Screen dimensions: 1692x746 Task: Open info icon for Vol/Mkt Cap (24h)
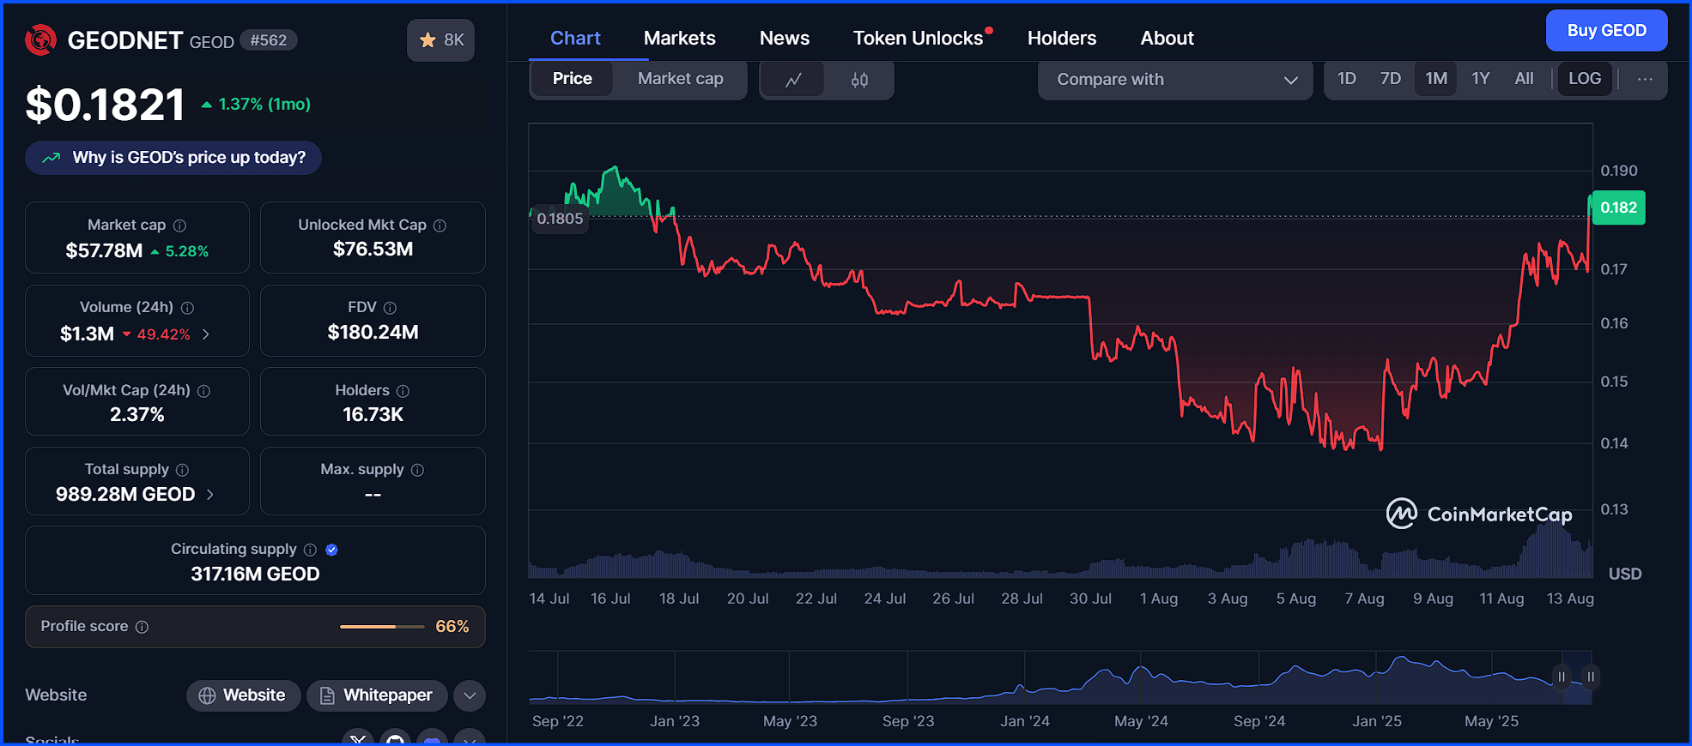point(203,391)
